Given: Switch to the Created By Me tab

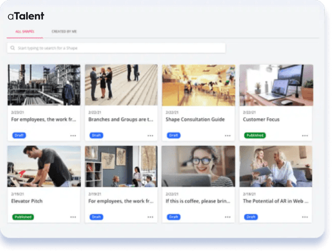Looking at the screenshot, I should [64, 32].
